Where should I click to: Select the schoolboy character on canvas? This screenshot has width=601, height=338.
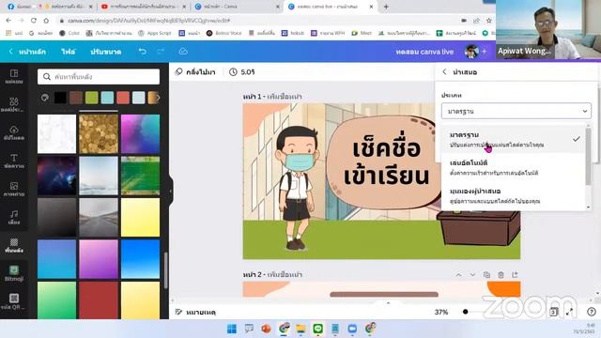coord(298,188)
